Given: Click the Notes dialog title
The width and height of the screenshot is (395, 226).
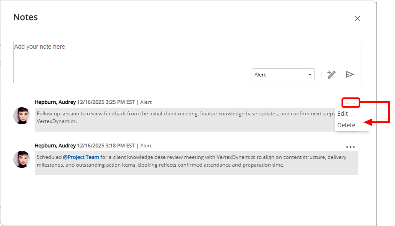Looking at the screenshot, I should click(26, 17).
